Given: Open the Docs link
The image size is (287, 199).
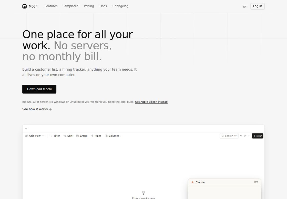Looking at the screenshot, I should pos(103,6).
